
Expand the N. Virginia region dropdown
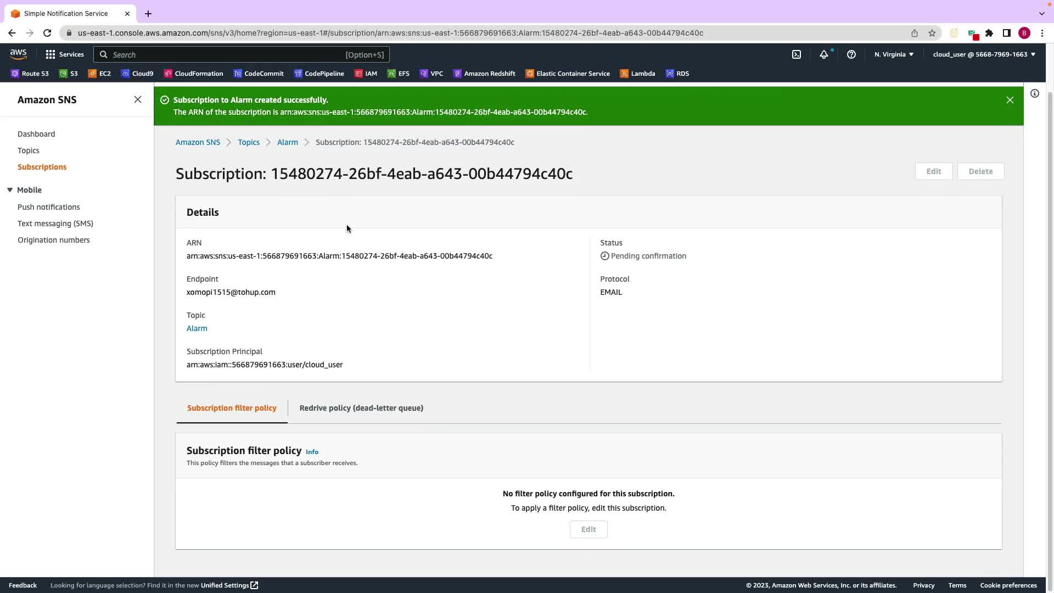coord(894,54)
